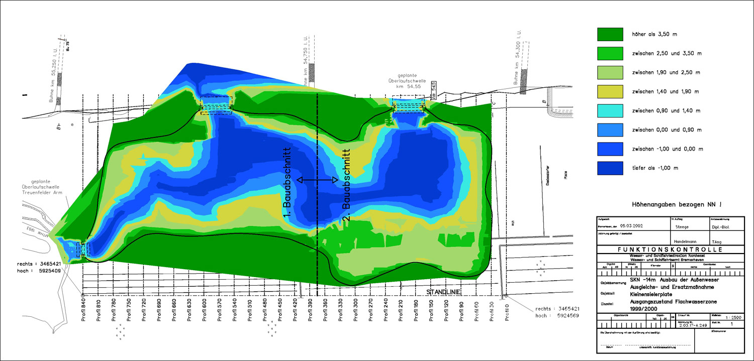The image size is (754, 361).
Task: Click the '2. Bauabschnitt' label
Action: pos(346,184)
